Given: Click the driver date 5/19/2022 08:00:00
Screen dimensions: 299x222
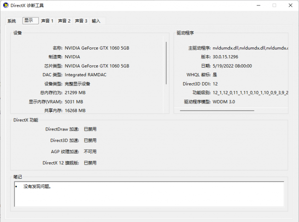Looking at the screenshot, I should 232,66.
